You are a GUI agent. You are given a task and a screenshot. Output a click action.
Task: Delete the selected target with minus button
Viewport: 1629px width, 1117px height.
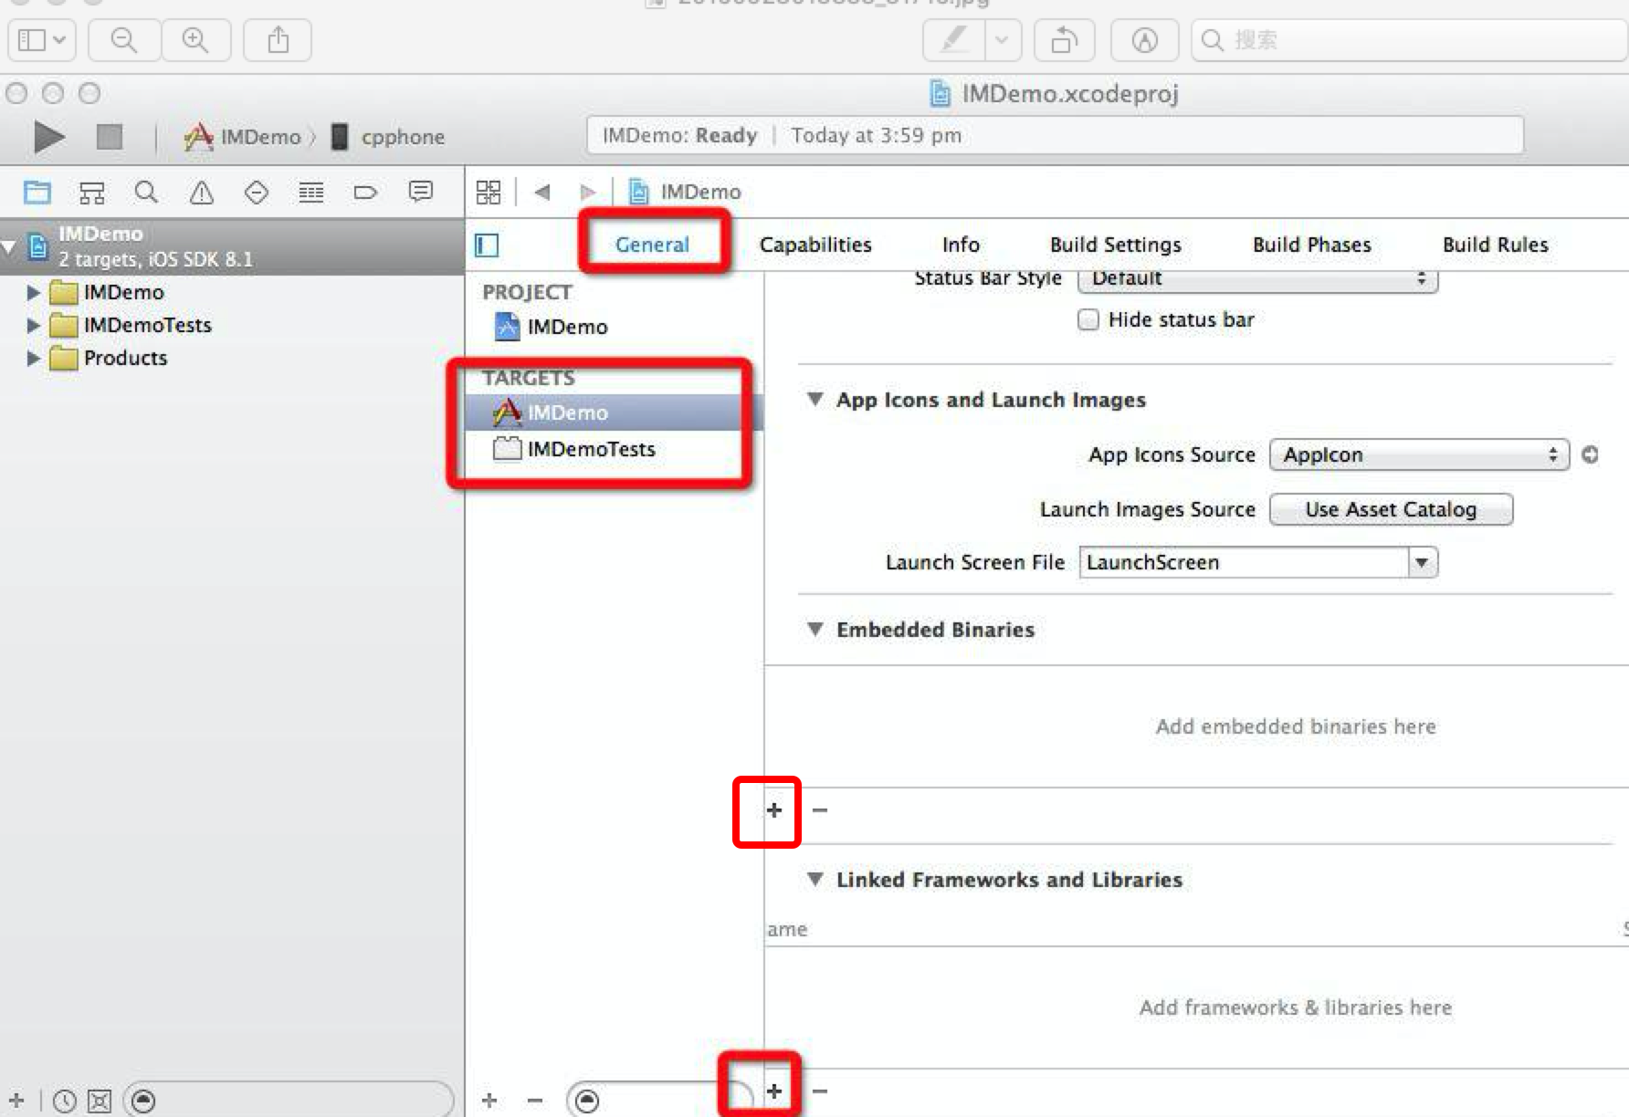[x=535, y=1101]
